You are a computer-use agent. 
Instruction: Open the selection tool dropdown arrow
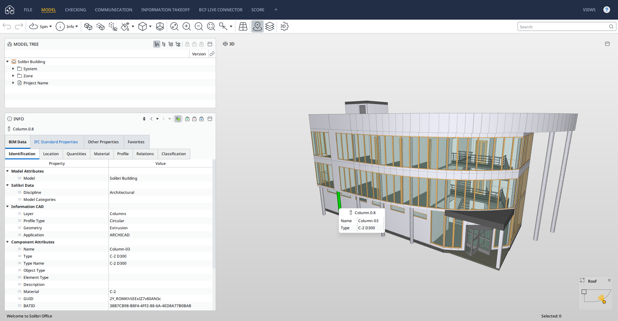pyautogui.click(x=231, y=26)
